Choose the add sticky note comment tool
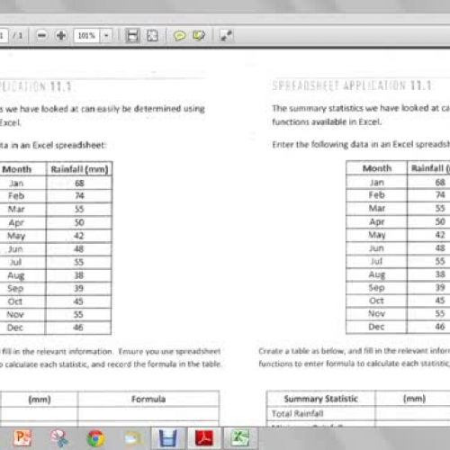Viewport: 450px width, 450px height. 179,36
